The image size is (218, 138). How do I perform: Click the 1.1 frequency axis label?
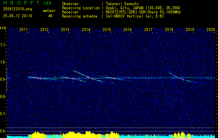click(x=3, y=45)
